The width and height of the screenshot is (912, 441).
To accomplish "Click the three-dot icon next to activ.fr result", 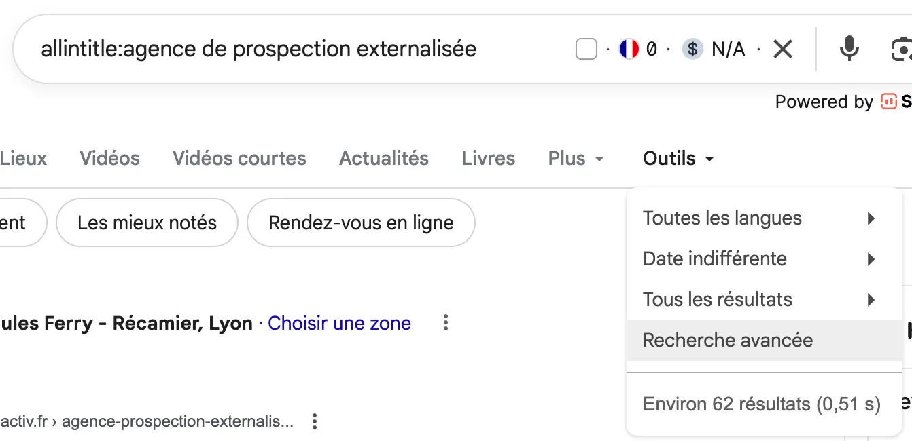I will [x=314, y=421].
